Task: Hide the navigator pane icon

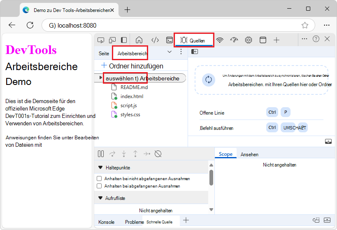Action: pos(195,52)
